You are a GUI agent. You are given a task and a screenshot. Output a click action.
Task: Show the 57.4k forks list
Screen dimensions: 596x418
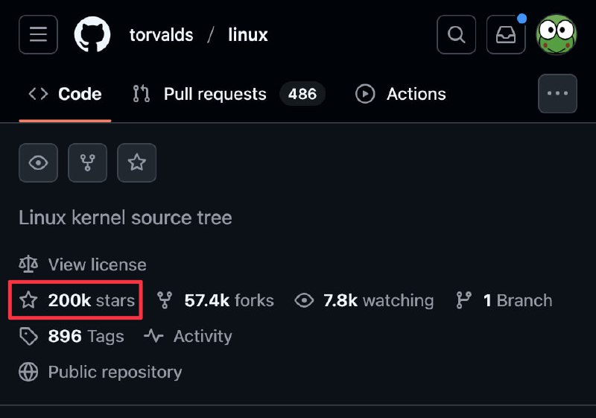(x=228, y=300)
